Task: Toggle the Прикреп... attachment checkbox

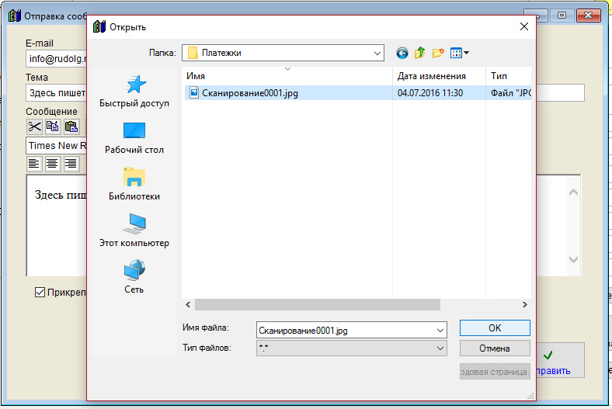Action: tap(40, 292)
